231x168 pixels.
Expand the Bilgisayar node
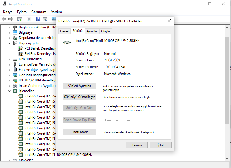coord(9,33)
